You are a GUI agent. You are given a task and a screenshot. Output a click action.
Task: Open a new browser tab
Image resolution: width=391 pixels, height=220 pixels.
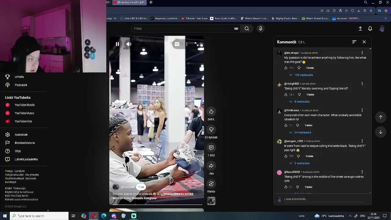(151, 2)
